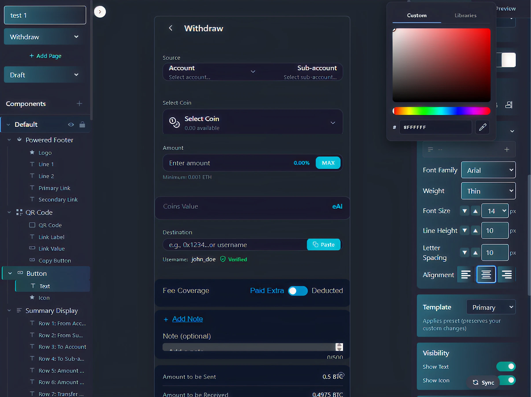This screenshot has width=531, height=397.
Task: Collapse sidebar with the round arrow button
Action: click(x=100, y=12)
